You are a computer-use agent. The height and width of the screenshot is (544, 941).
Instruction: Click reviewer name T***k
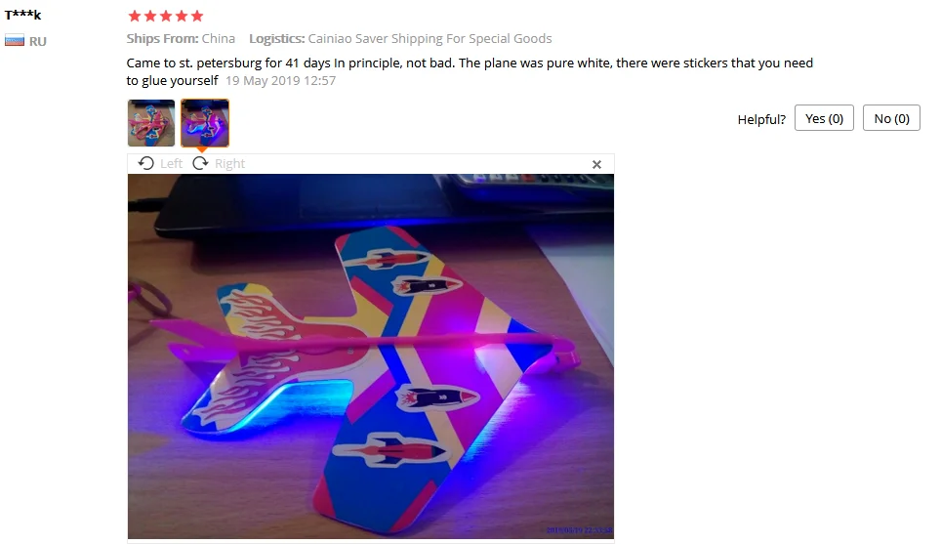(22, 15)
